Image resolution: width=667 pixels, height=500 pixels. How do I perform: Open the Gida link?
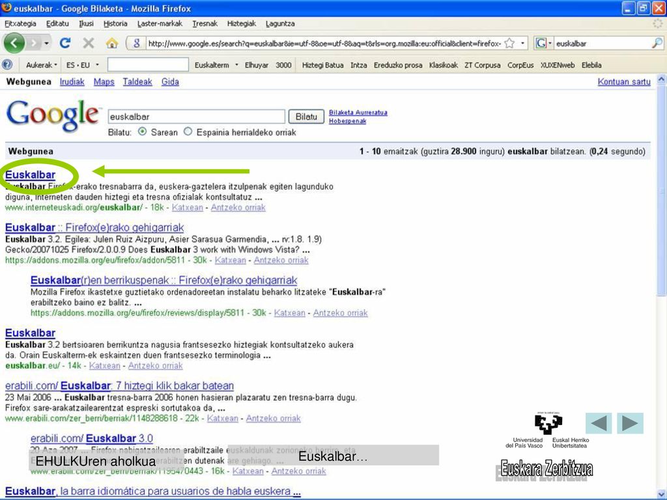click(x=170, y=81)
